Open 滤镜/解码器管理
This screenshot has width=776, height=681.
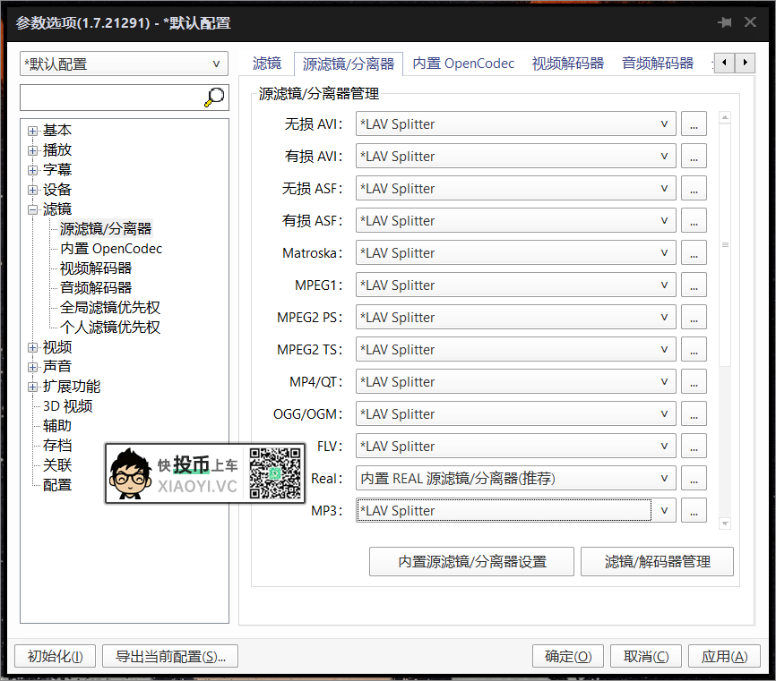[657, 561]
